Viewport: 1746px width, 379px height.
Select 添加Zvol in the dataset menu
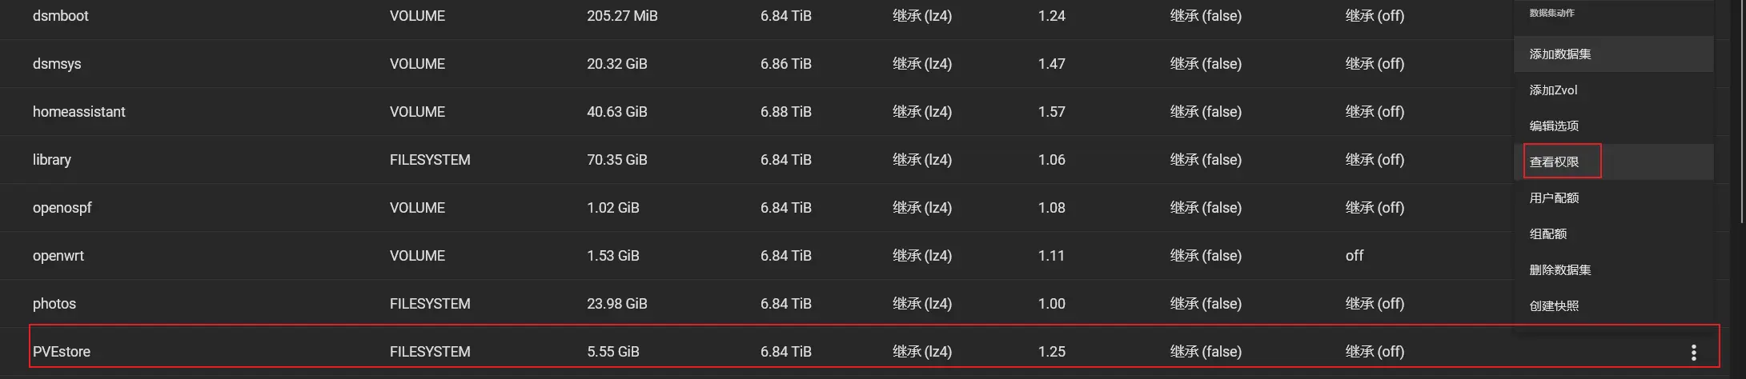(1553, 90)
